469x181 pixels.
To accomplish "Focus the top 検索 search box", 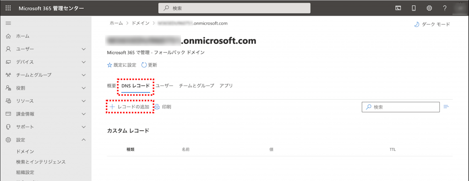I will [234, 8].
